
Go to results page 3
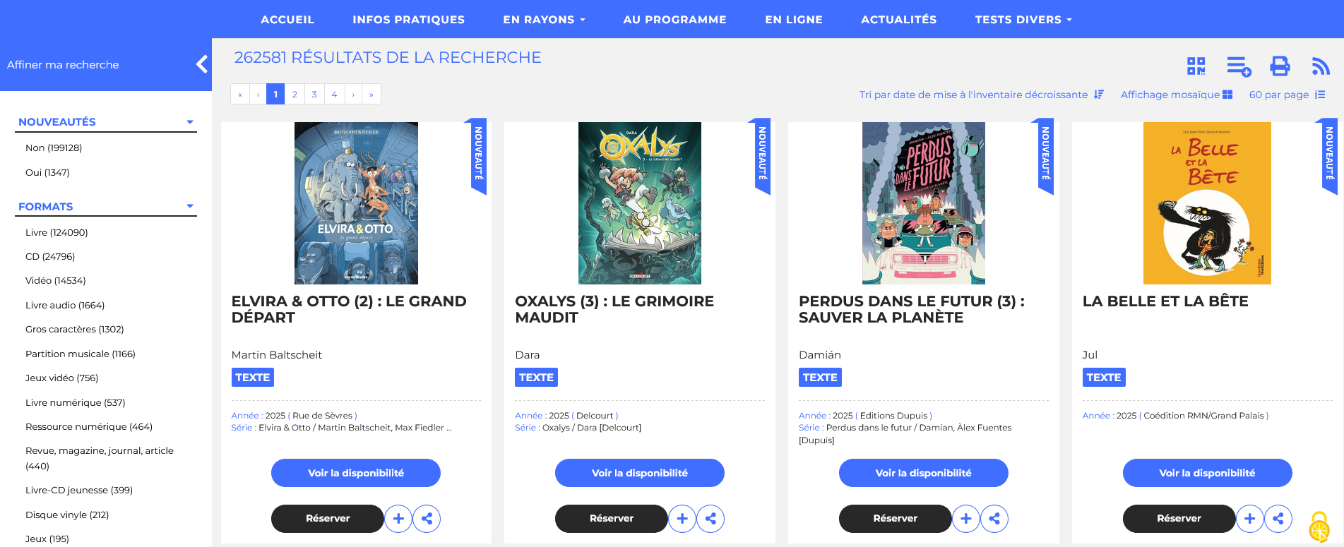tap(314, 94)
